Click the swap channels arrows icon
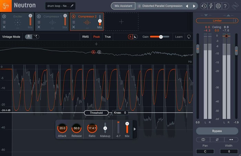The image size is (241, 156). [x=231, y=139]
